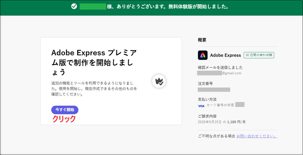Open the お問い合わせください link
This screenshot has width=303, height=155.
point(257,136)
